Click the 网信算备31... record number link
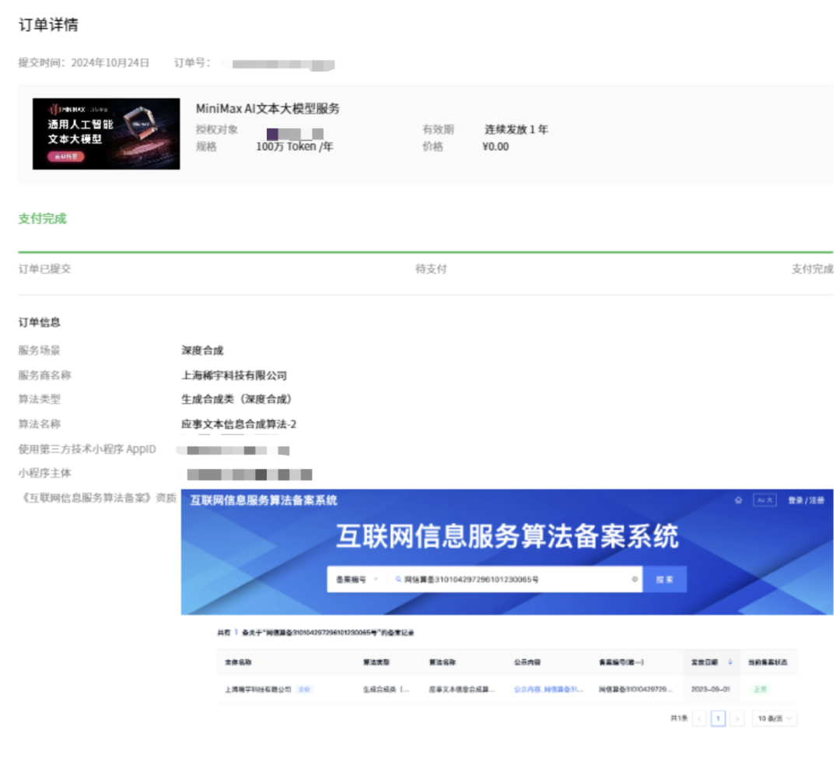Screen dimensions: 840x761 pos(562,689)
